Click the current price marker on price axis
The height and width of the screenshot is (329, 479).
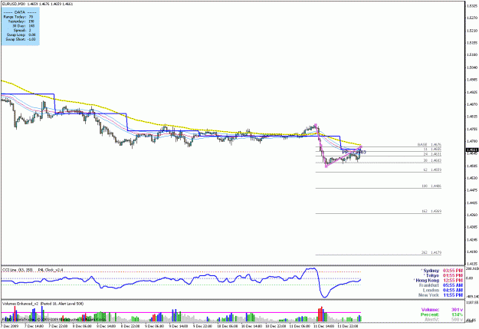coord(472,150)
